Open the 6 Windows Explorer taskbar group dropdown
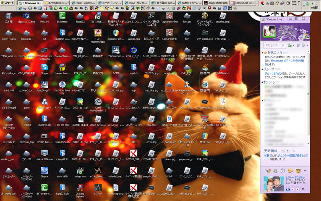The image size is (321, 201). tap(68, 3)
